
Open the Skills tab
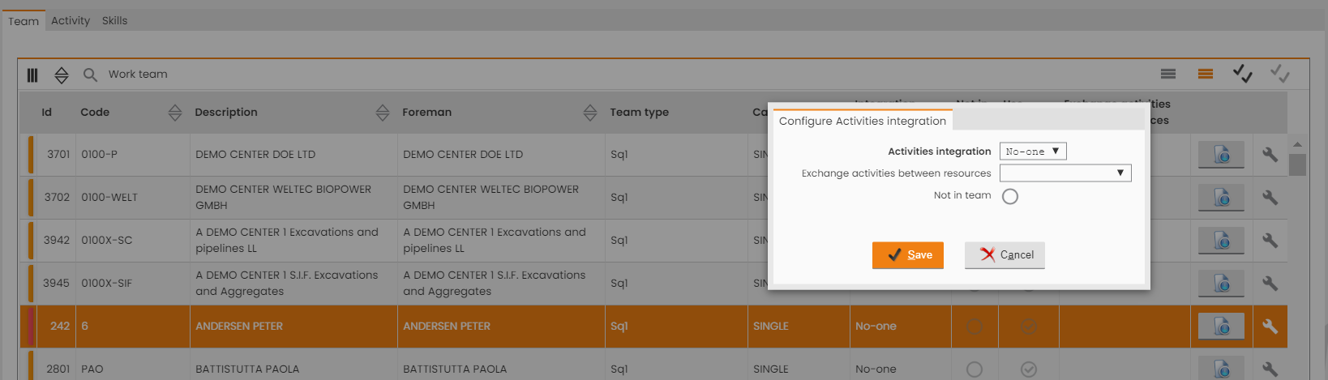tap(114, 20)
